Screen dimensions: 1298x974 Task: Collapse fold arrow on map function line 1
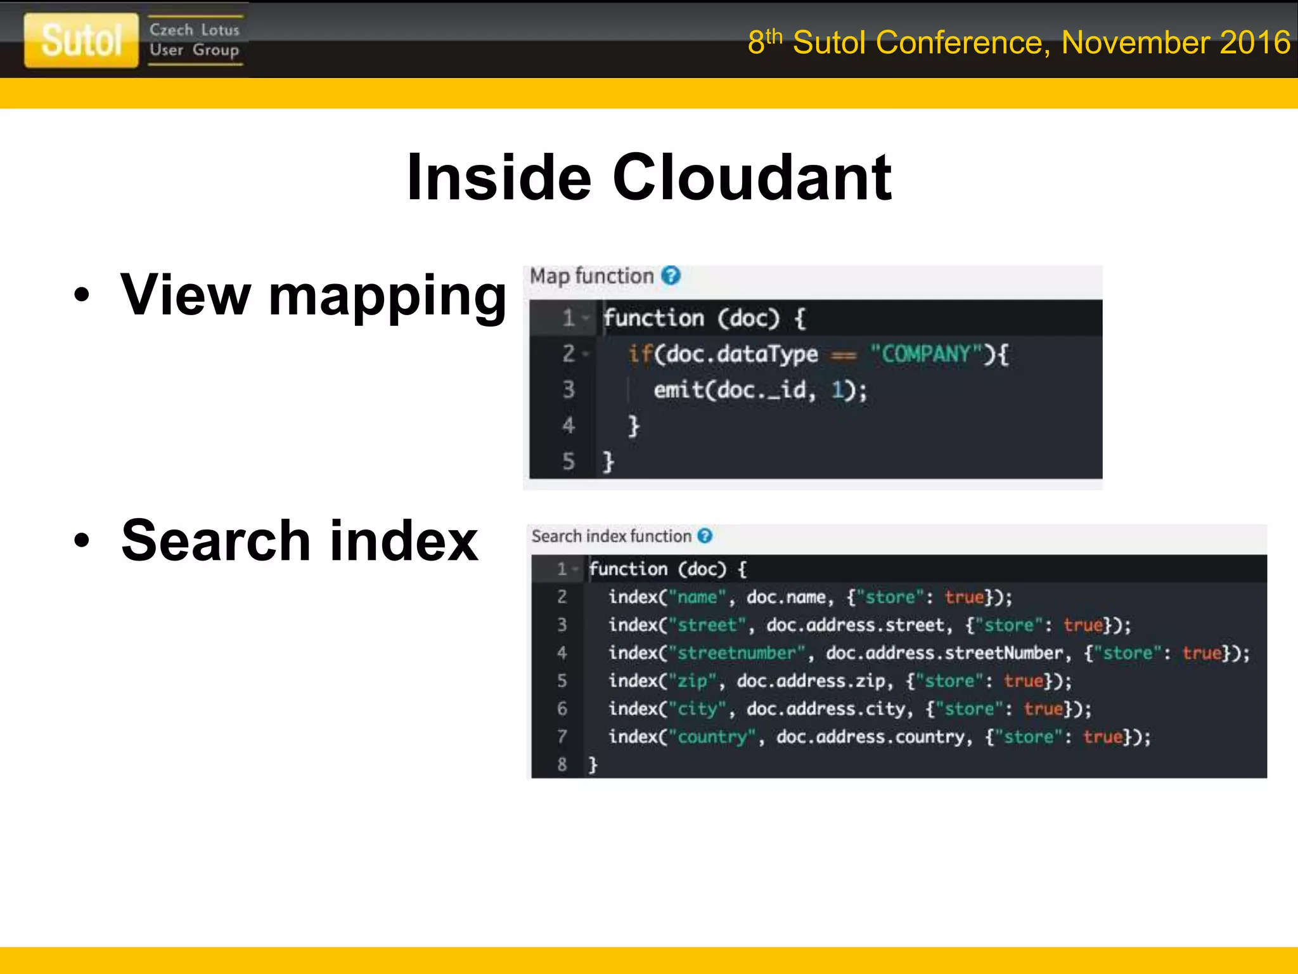pyautogui.click(x=586, y=318)
